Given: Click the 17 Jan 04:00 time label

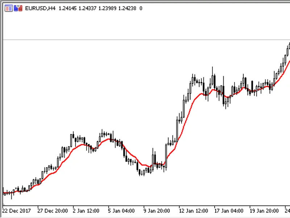Looking at the screenshot, I should pos(229,211).
